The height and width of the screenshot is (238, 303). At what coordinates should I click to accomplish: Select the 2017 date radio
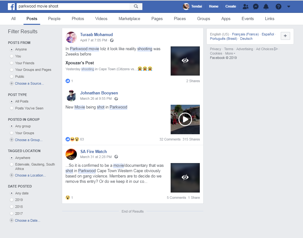click(12, 214)
